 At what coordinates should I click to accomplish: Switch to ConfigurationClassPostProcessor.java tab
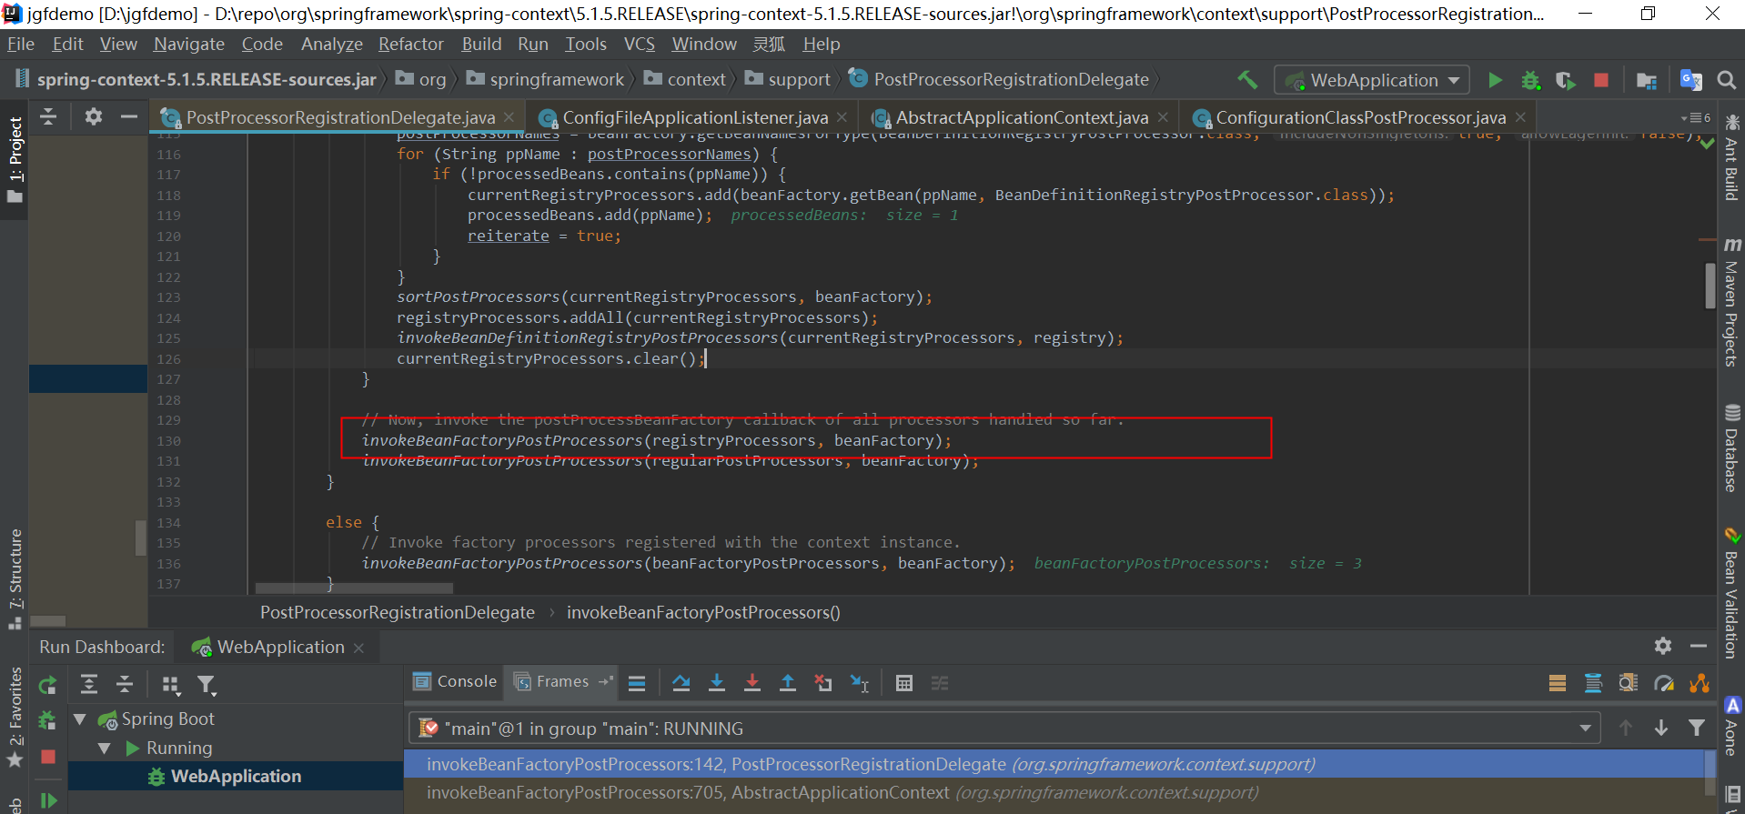pos(1360,117)
